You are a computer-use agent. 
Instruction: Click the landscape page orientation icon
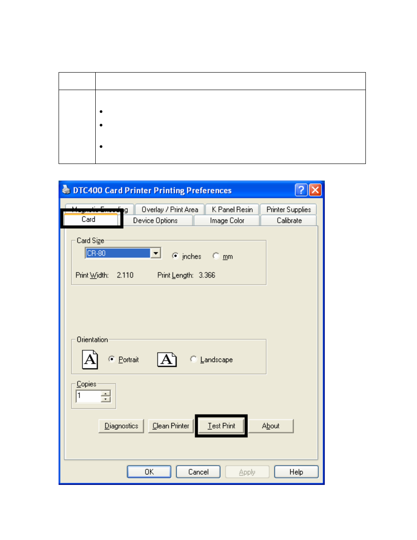[x=167, y=359]
